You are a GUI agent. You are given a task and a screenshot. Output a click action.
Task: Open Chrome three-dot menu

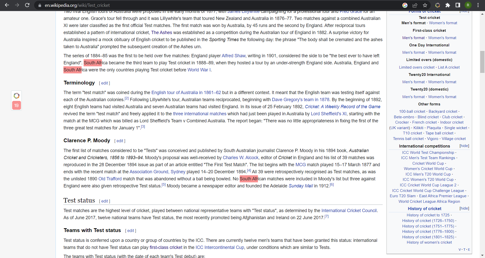click(478, 5)
